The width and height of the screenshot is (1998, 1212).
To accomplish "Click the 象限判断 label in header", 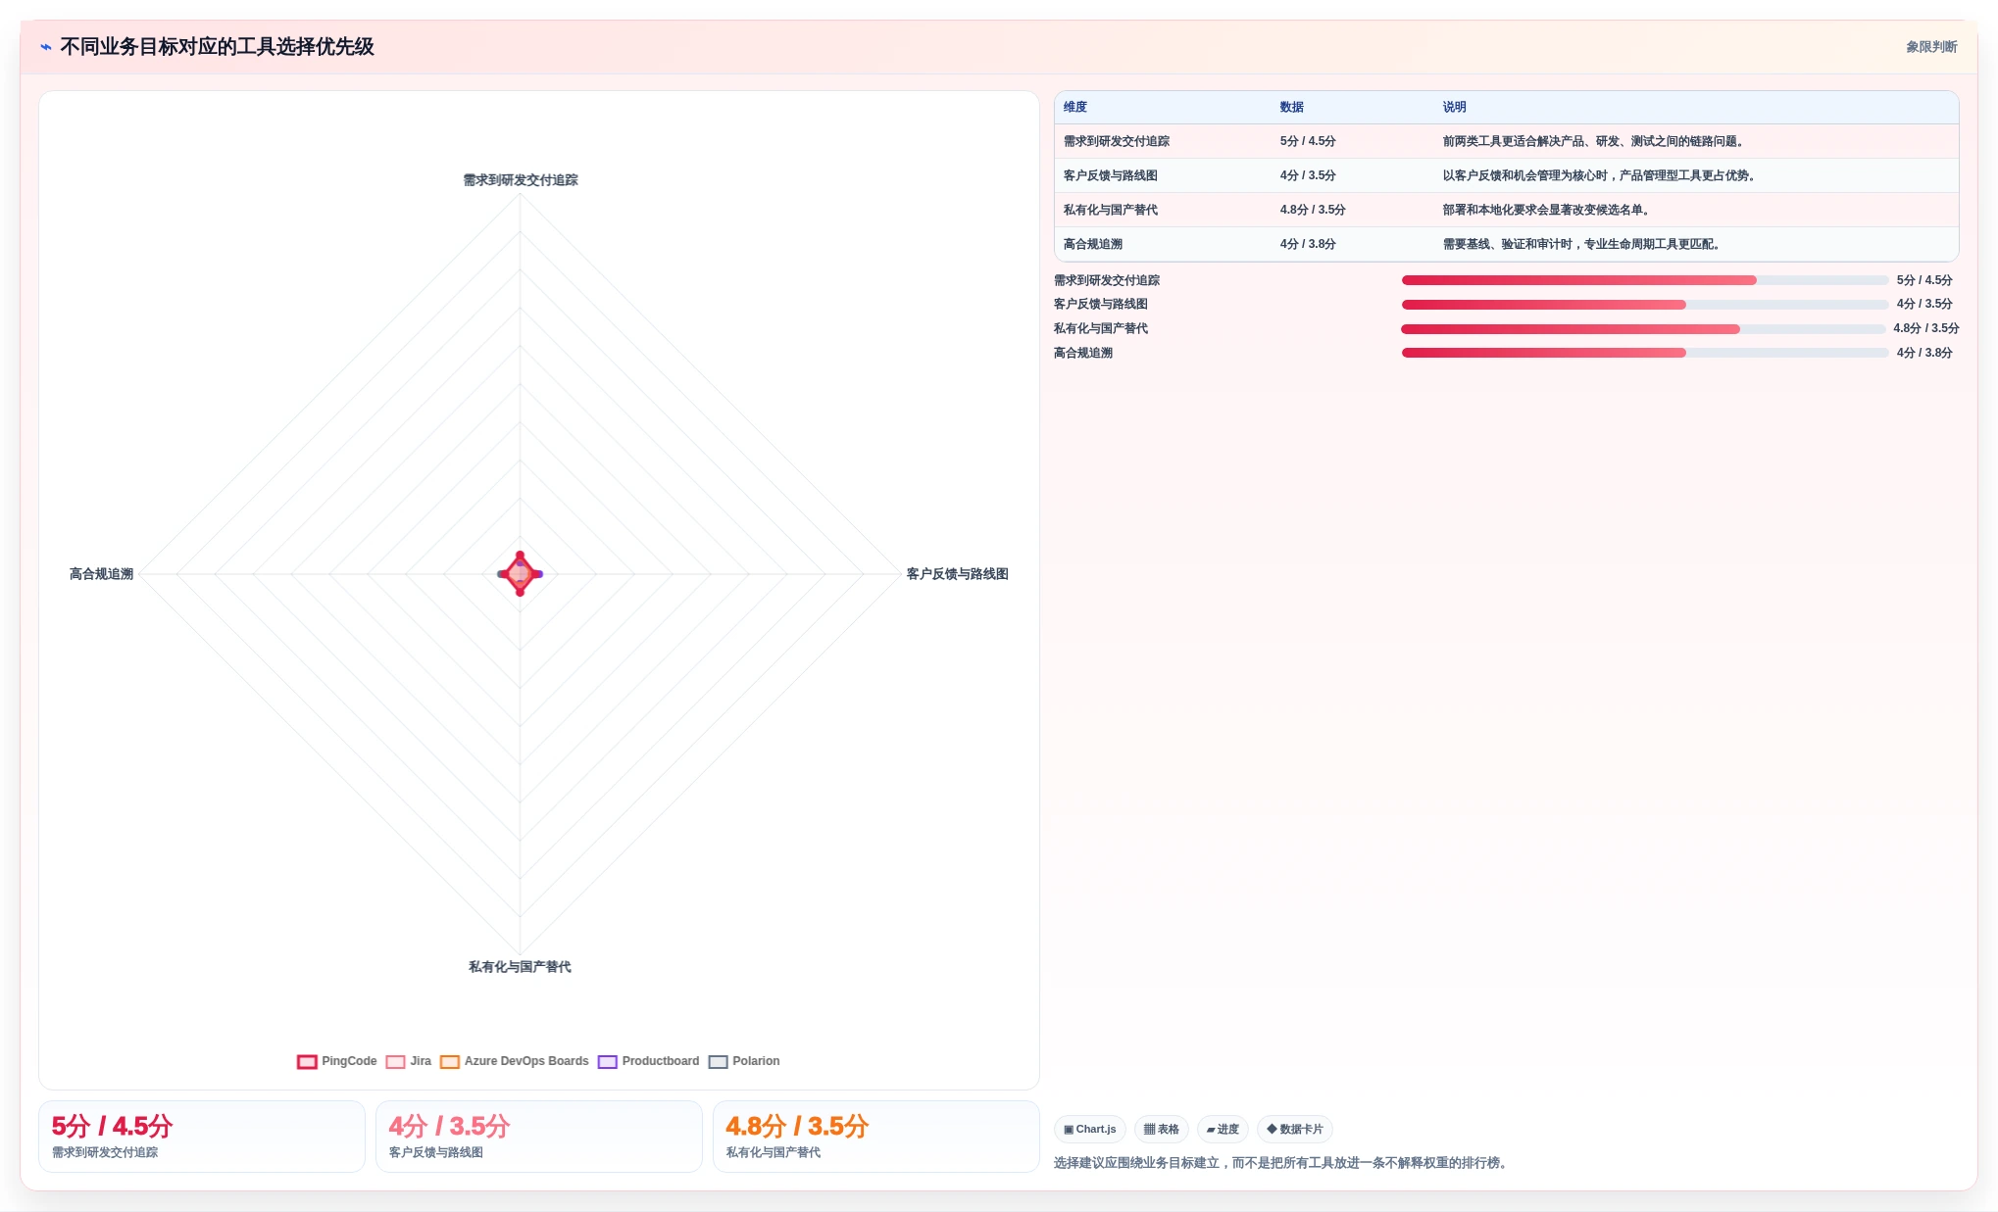I will [x=1931, y=47].
